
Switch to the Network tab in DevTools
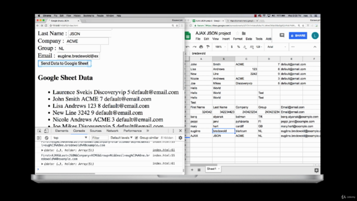113,131
